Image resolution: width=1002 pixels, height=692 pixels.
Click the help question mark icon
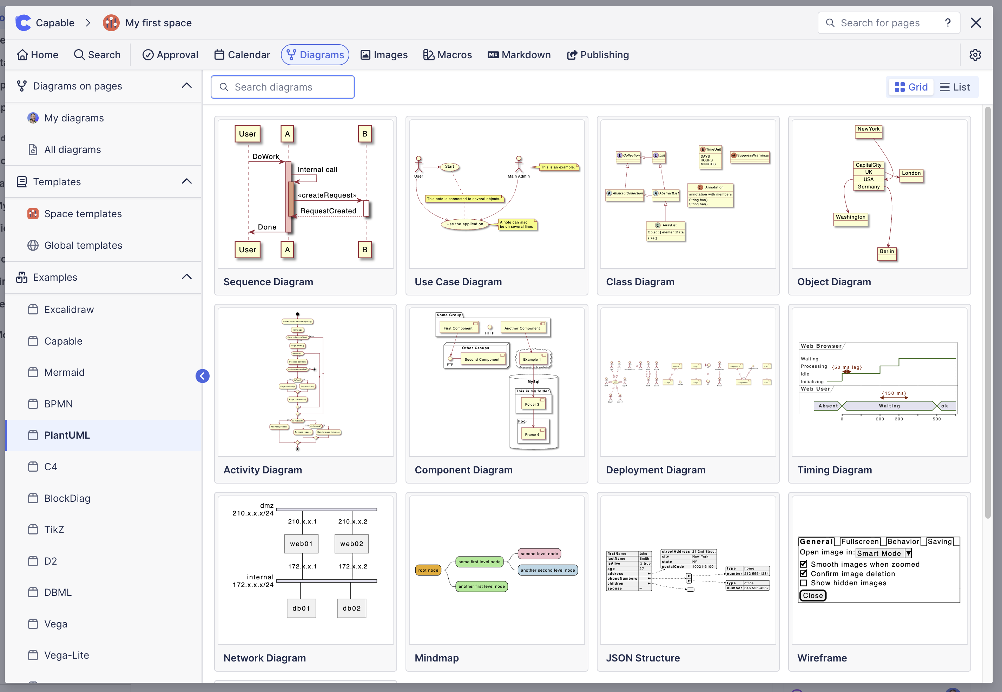point(948,22)
